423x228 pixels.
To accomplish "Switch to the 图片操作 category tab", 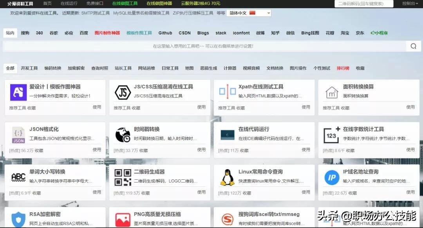I will pyautogui.click(x=298, y=68).
